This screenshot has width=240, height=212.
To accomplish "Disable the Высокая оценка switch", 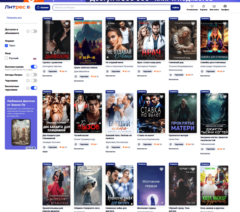I will (34, 67).
